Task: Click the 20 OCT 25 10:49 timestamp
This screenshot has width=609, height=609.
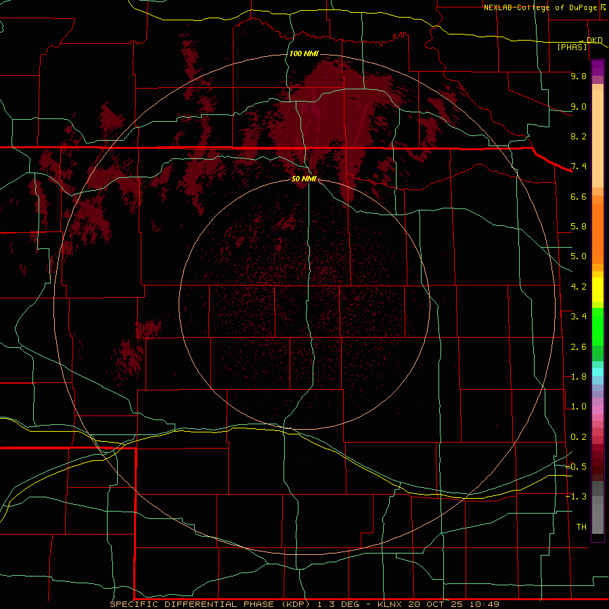Action: coord(453,604)
